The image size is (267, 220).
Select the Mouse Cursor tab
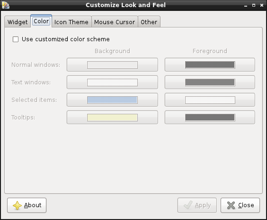[115, 22]
